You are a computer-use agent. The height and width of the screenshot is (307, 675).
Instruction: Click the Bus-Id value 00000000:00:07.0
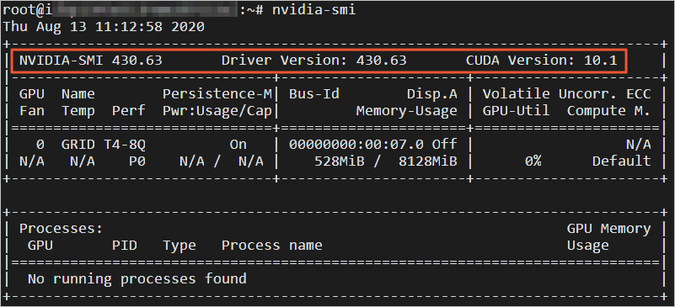tap(356, 145)
